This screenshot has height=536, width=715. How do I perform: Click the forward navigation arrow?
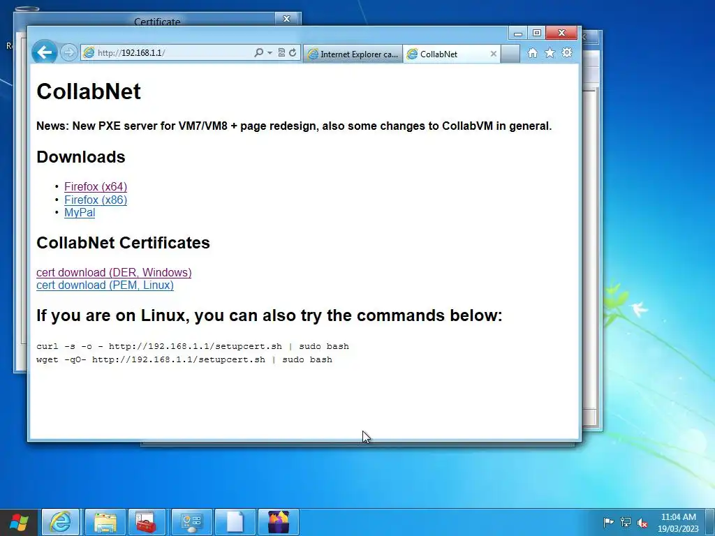coord(69,53)
